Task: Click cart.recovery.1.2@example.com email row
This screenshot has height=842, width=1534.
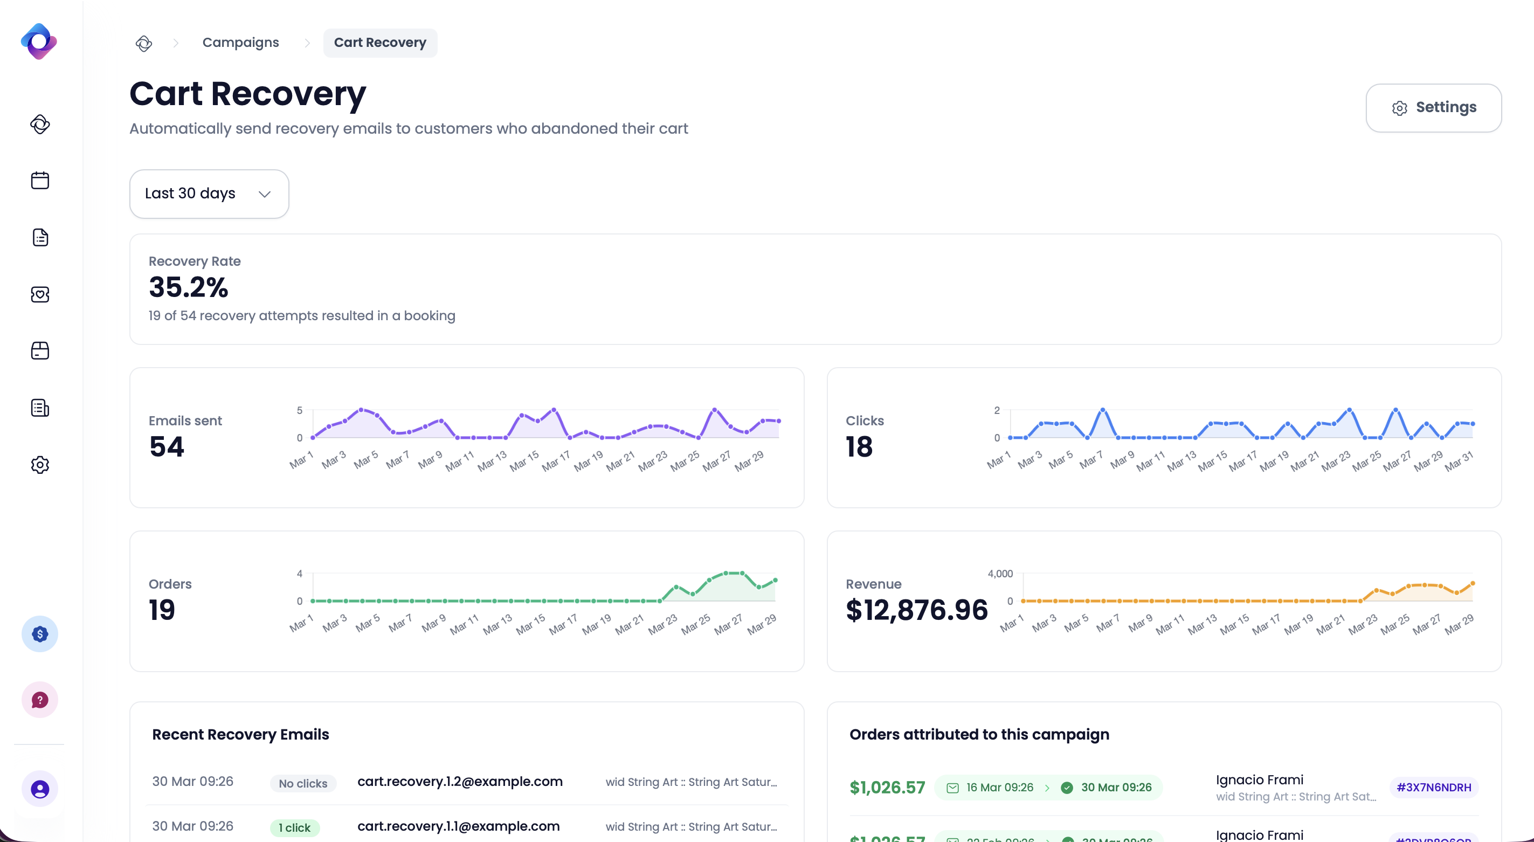Action: 460,781
